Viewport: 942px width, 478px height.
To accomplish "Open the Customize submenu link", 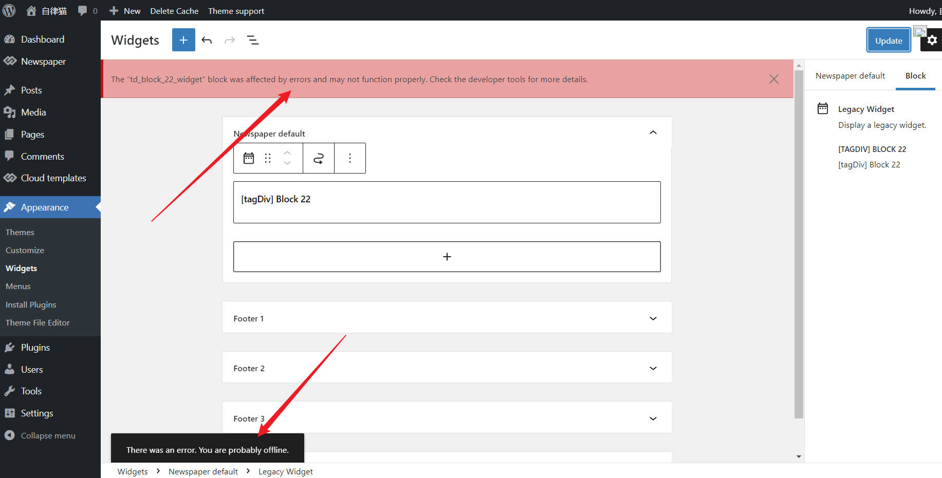I will pos(25,251).
